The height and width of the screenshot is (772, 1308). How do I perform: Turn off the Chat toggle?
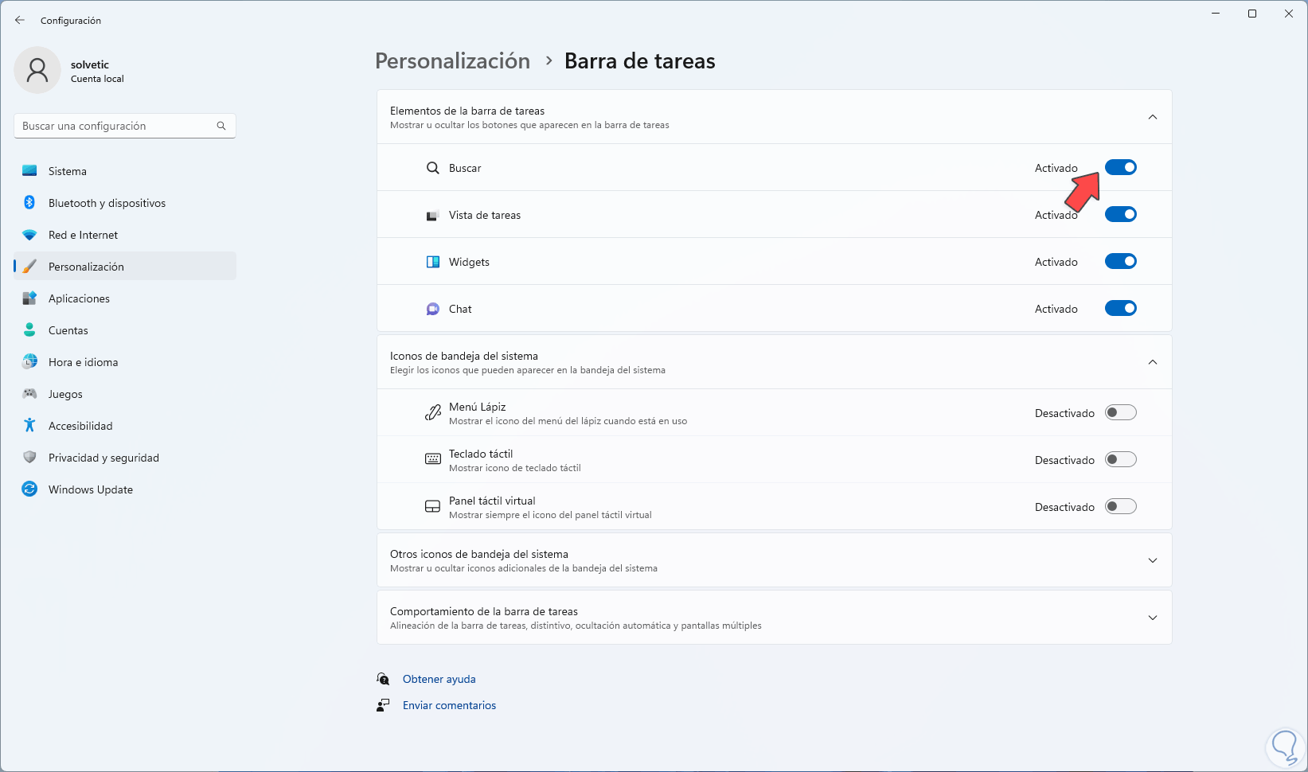pyautogui.click(x=1120, y=308)
